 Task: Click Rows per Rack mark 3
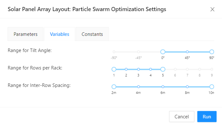pyautogui.click(x=138, y=69)
